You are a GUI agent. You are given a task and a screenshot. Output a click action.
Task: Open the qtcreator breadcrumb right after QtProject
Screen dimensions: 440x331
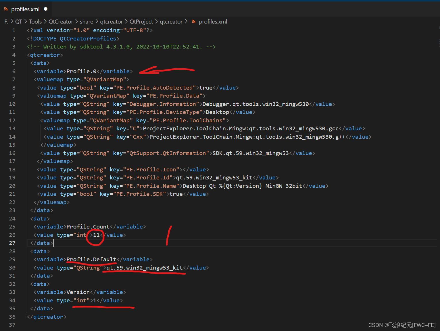(x=171, y=22)
